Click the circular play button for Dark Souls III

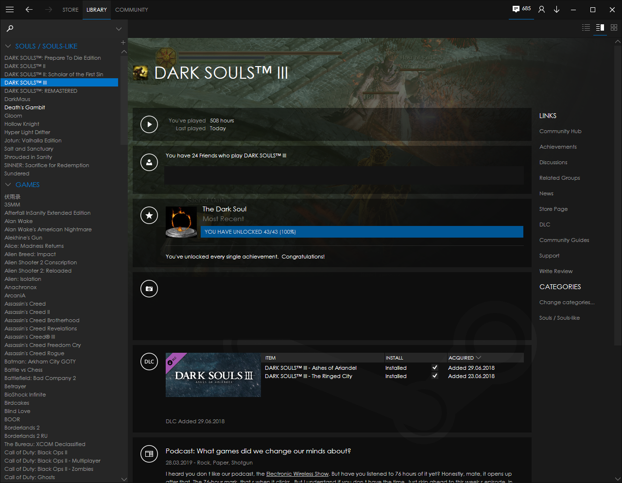tap(149, 124)
